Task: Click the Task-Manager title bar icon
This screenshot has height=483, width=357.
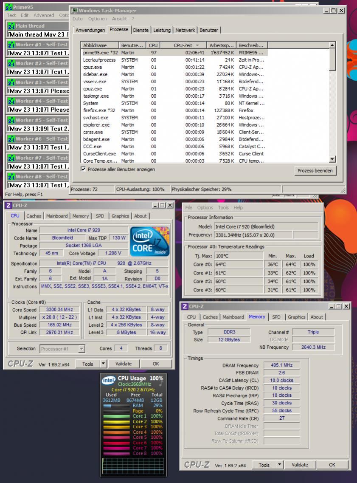Action: pyautogui.click(x=74, y=11)
